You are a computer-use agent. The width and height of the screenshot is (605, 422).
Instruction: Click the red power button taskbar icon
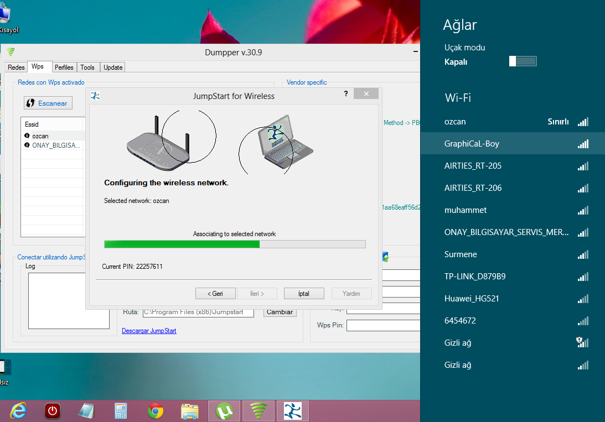coord(53,411)
